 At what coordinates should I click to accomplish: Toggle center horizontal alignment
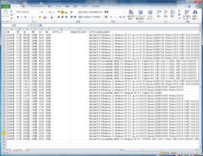pos(63,17)
